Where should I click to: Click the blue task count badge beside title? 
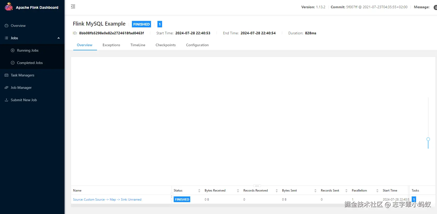coord(160,24)
